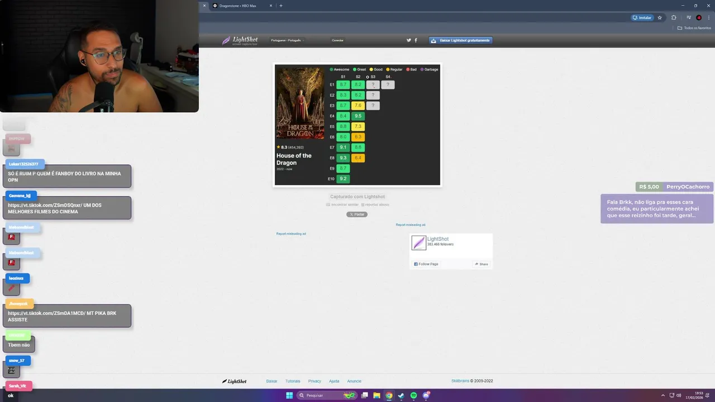715x402 pixels.
Task: Click the footer LightShot logo
Action: pyautogui.click(x=235, y=381)
